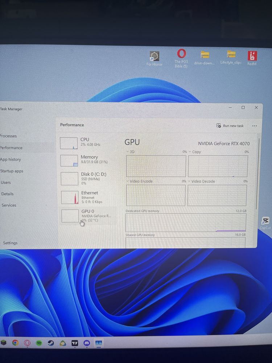The height and width of the screenshot is (363, 272).
Task: Open the Video Decode engine dropdown
Action: point(202,181)
